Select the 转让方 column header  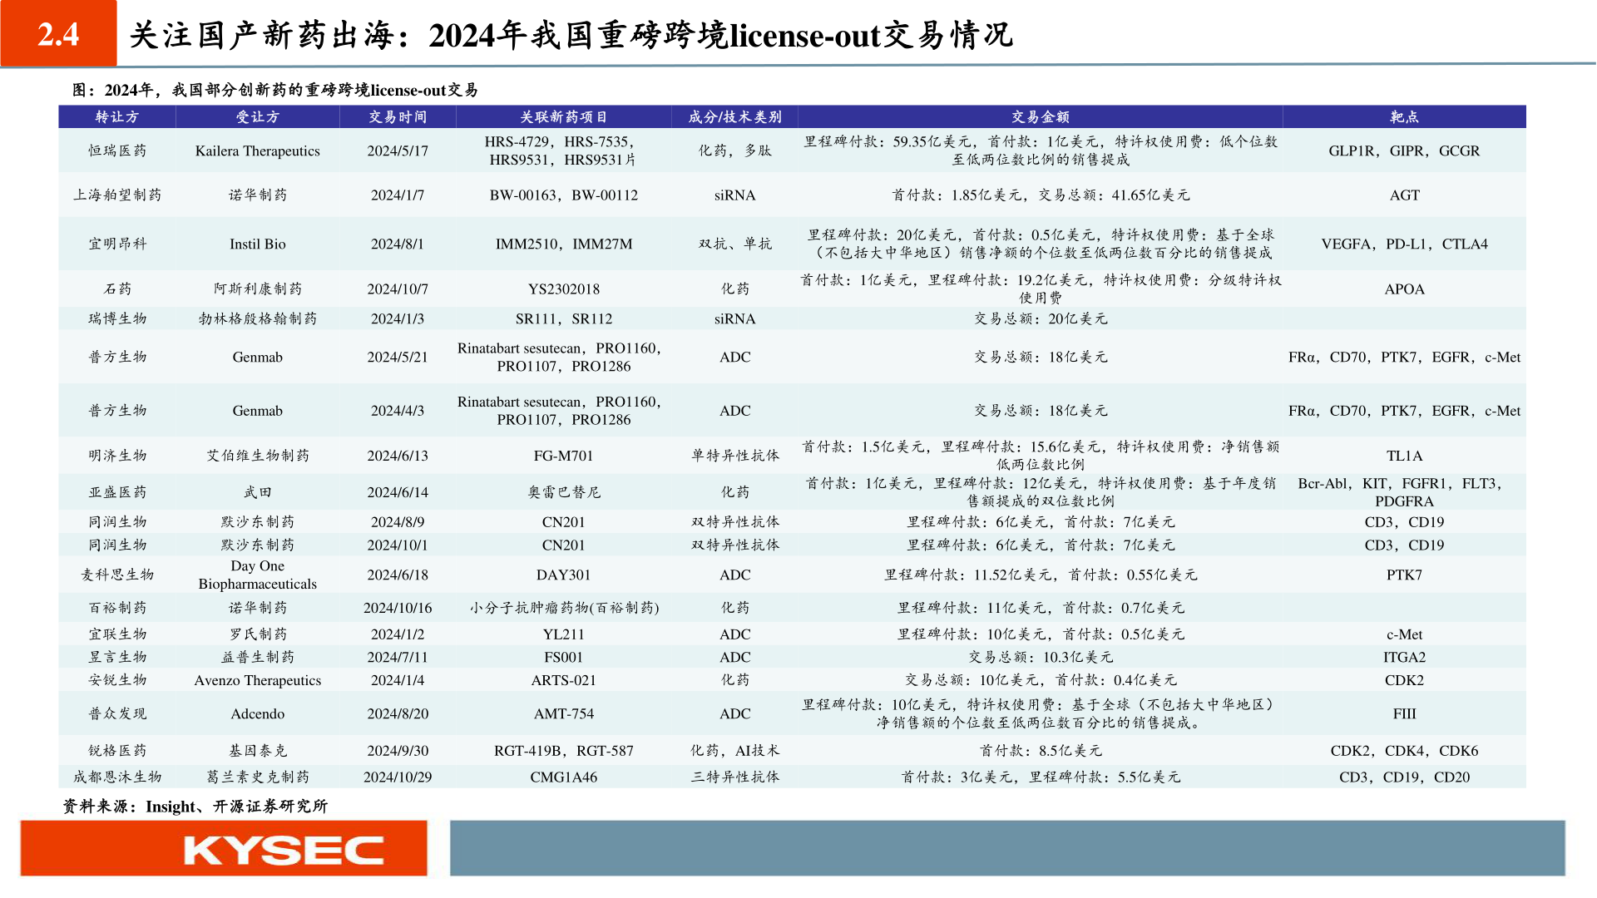[x=117, y=117]
